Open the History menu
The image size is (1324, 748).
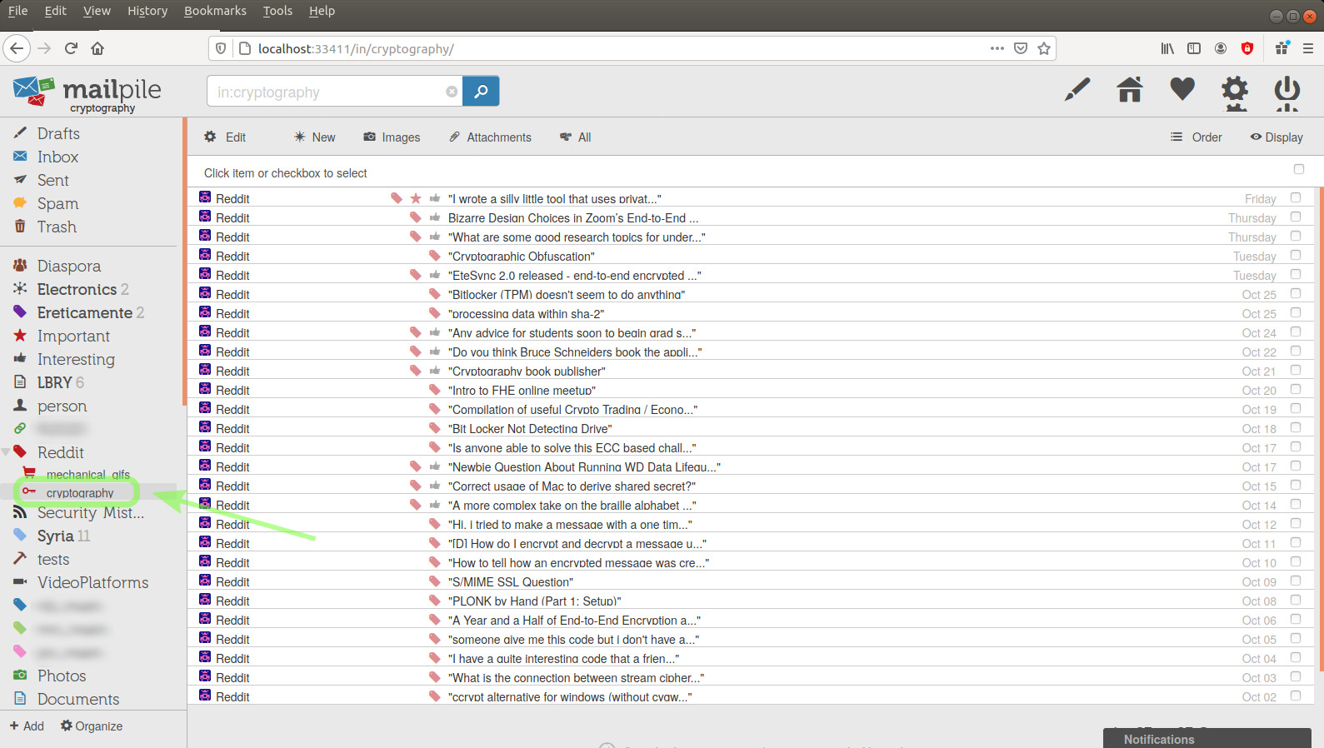coord(147,11)
